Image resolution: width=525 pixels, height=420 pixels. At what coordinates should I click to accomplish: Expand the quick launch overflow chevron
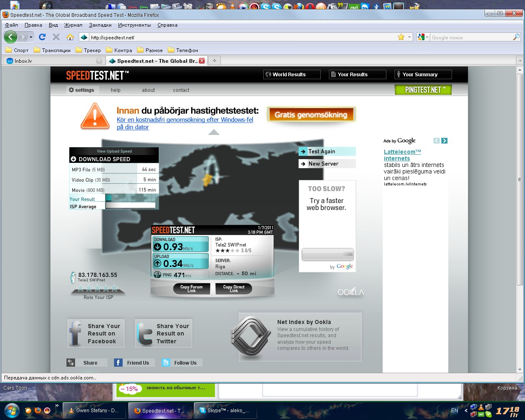point(57,406)
